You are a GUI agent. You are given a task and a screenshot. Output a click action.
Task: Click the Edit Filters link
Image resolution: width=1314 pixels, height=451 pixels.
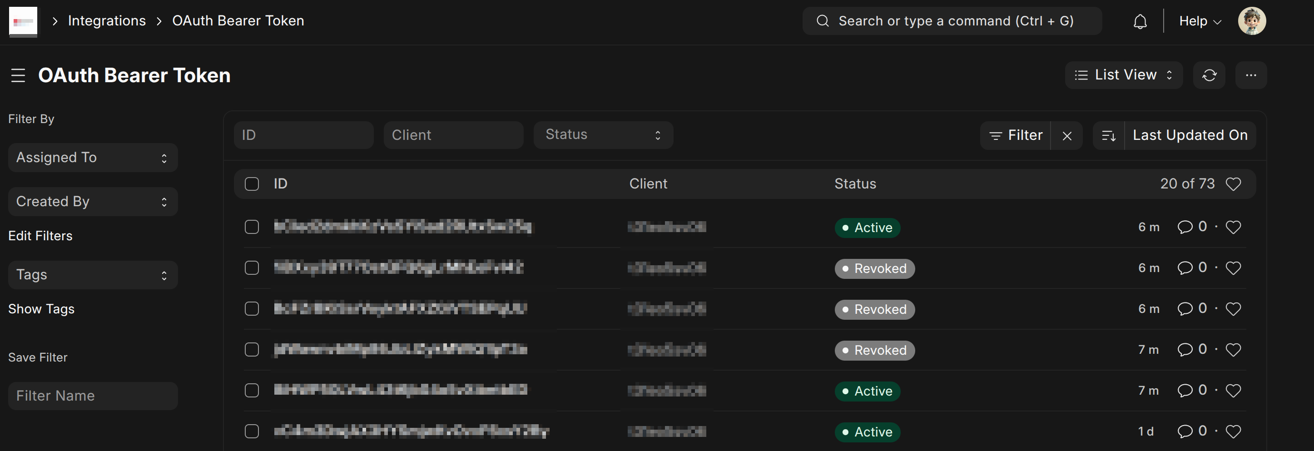pos(40,236)
